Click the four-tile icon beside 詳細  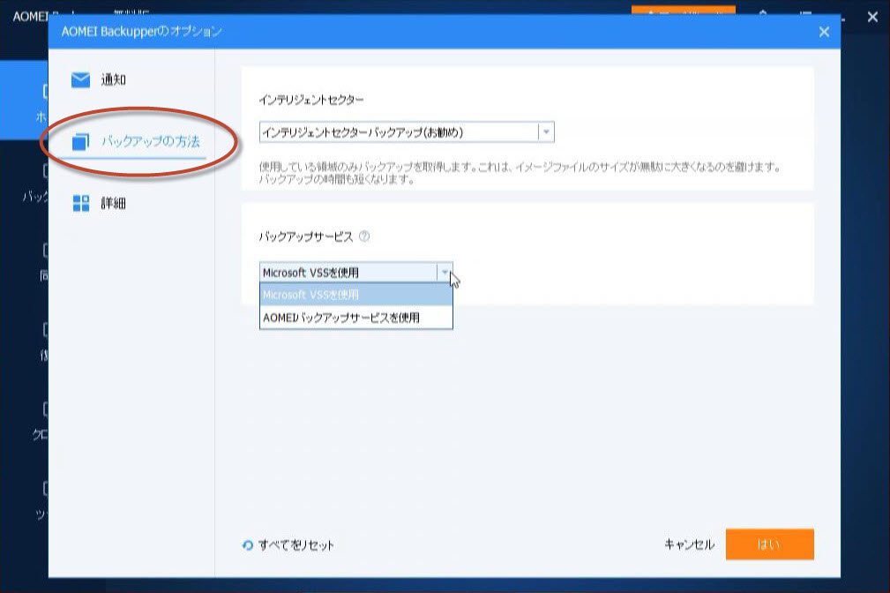tap(81, 203)
